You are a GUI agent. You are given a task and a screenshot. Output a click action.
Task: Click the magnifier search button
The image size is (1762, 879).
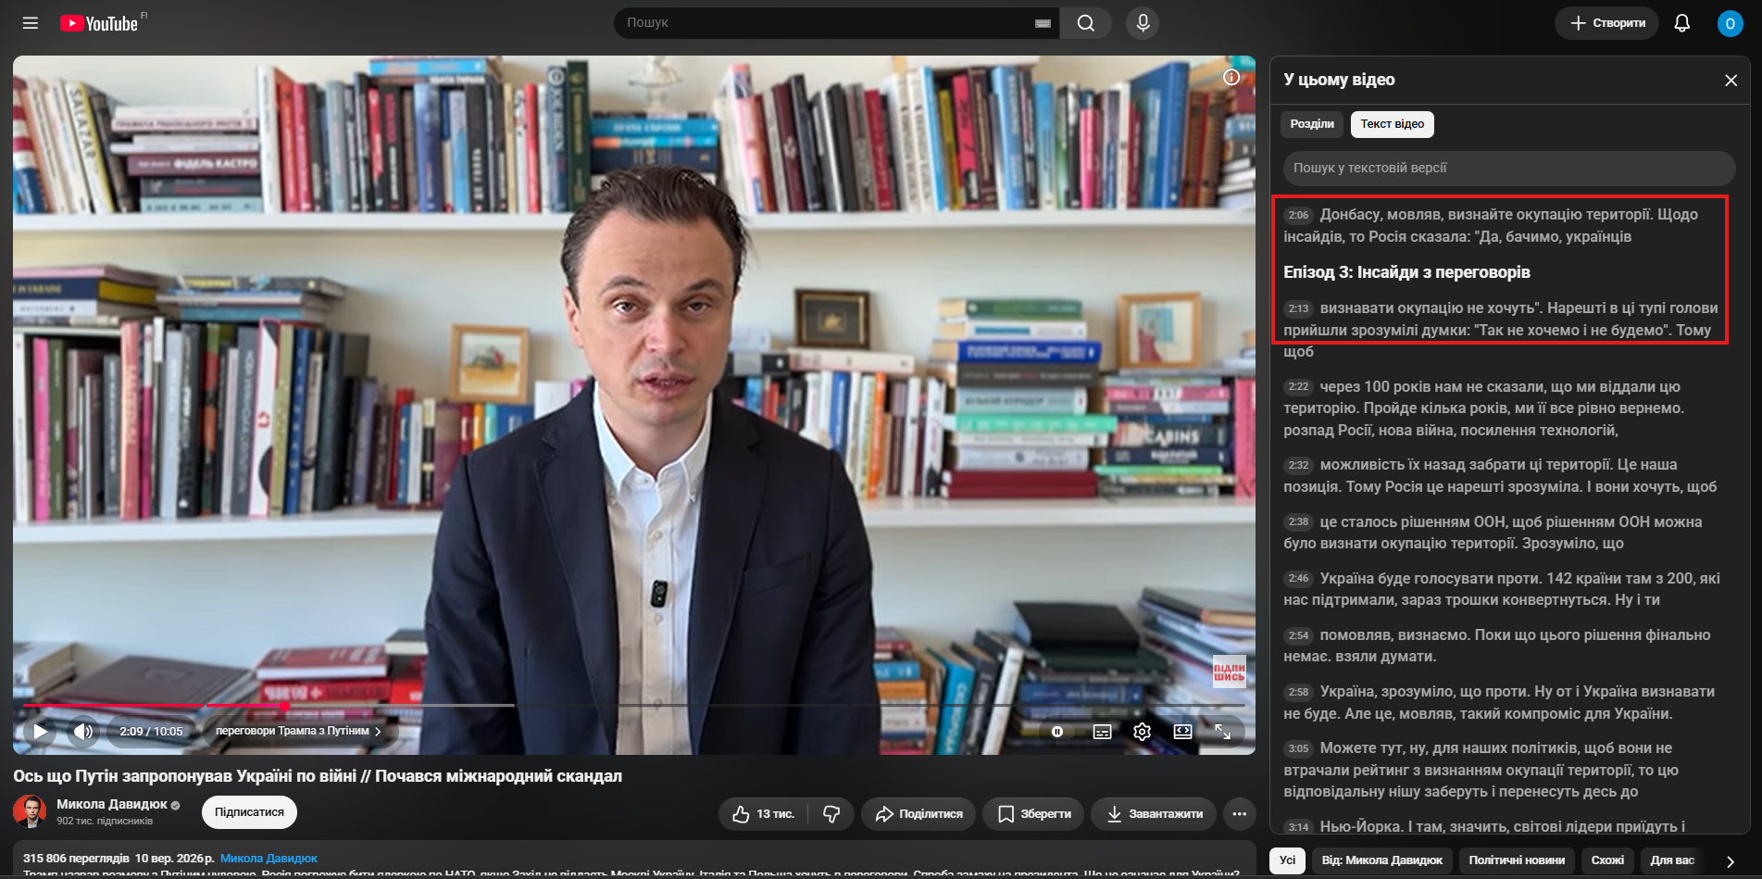(x=1086, y=23)
